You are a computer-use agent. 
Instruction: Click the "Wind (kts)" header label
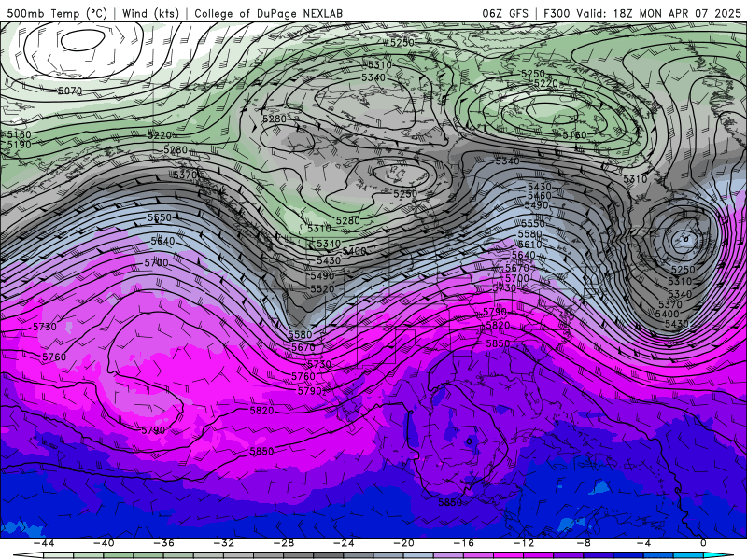click(x=150, y=13)
